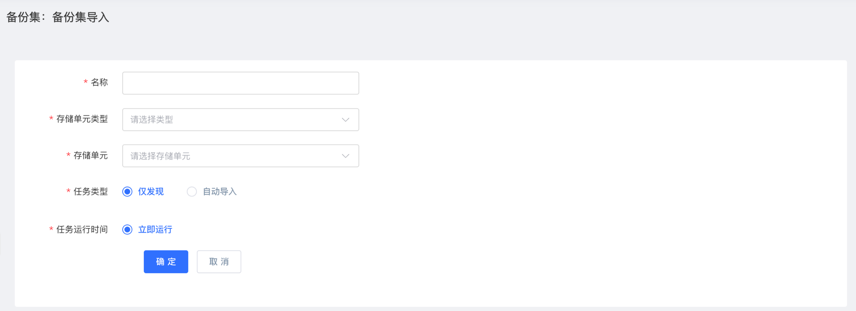Click the 仅发现 option text
Viewport: 856px width, 311px height.
(x=151, y=192)
